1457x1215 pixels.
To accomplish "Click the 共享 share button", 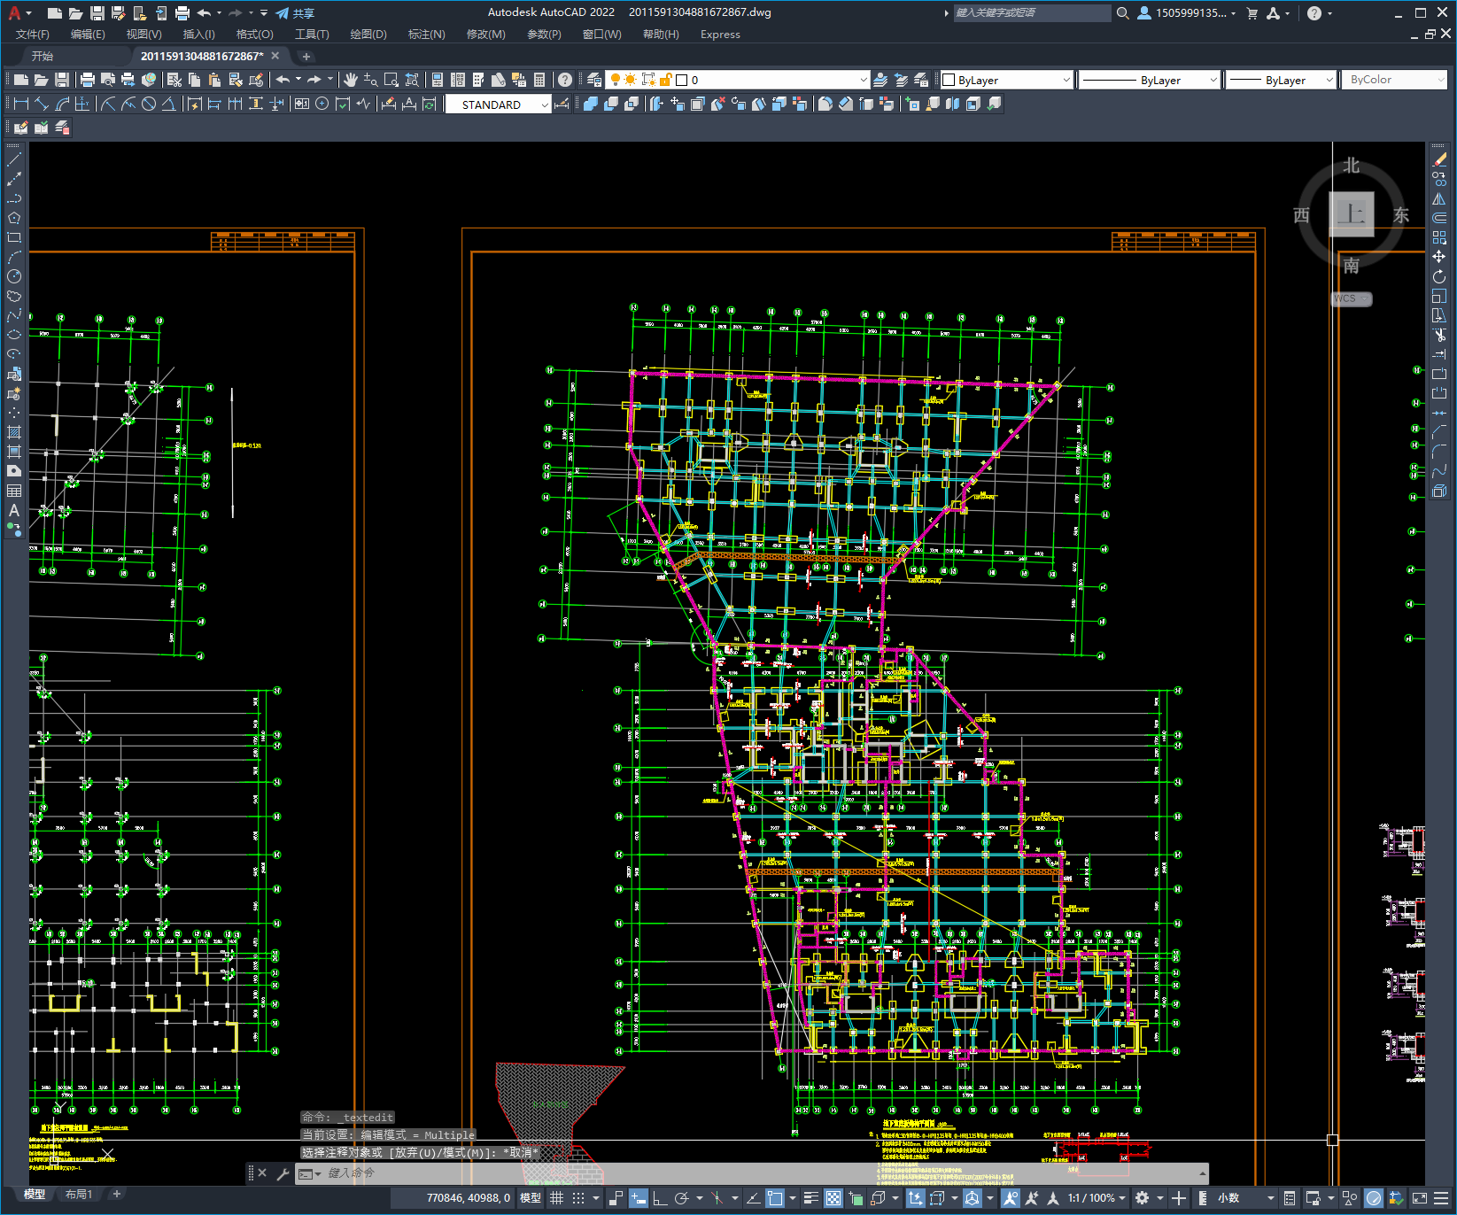I will click(295, 12).
